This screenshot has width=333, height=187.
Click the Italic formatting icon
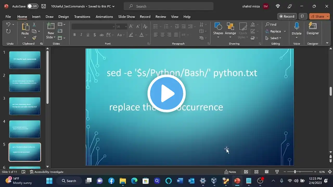(81, 35)
